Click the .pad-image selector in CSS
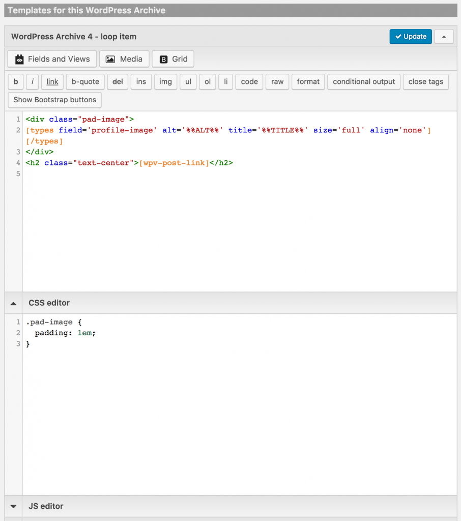Viewport: 461px width, 521px height. coord(49,322)
